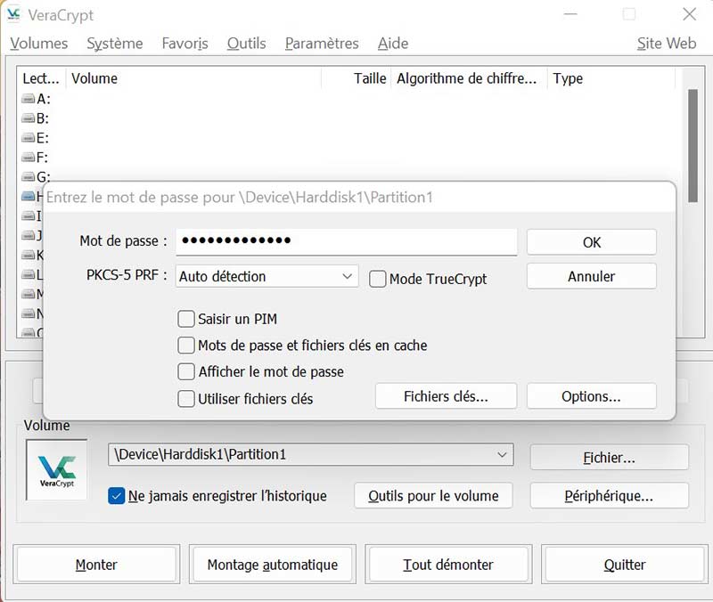Select drive B: icon in list
The image size is (713, 602).
click(29, 118)
